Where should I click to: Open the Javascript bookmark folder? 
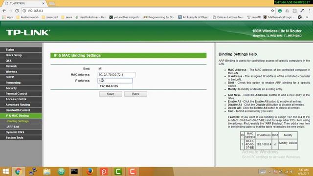click(50, 18)
